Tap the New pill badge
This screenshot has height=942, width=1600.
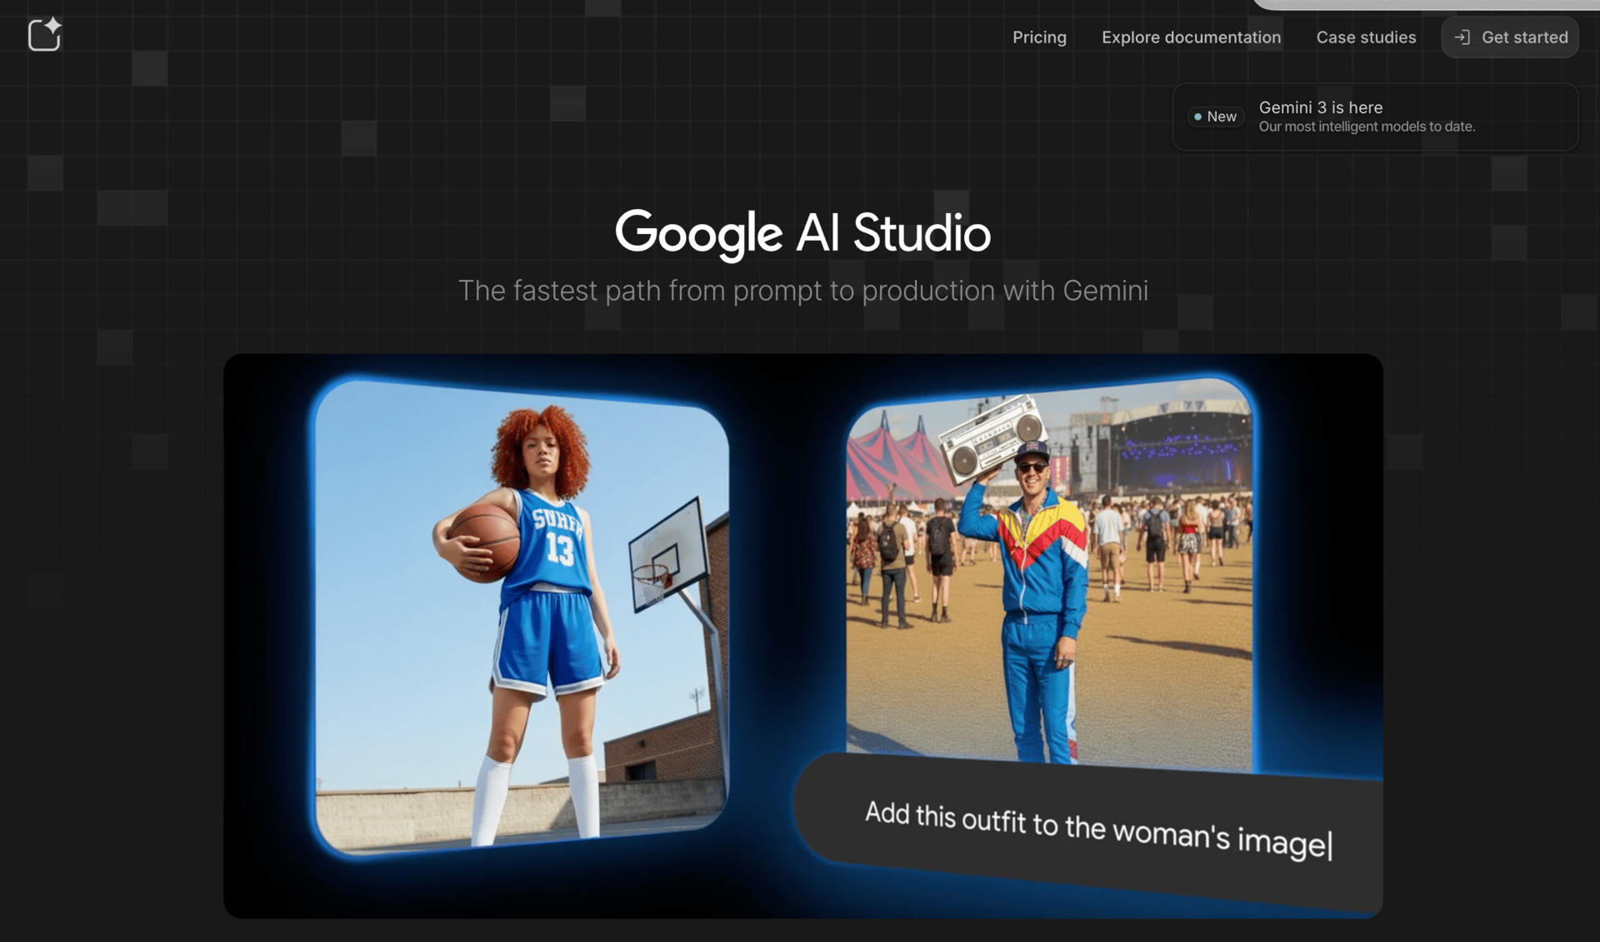[x=1216, y=117]
